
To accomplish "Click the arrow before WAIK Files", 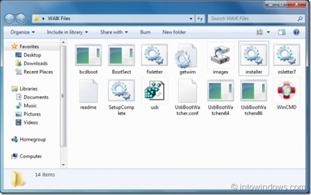I will (43, 18).
